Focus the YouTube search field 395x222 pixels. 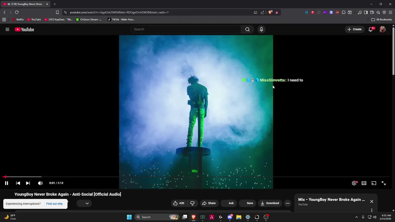click(x=186, y=29)
